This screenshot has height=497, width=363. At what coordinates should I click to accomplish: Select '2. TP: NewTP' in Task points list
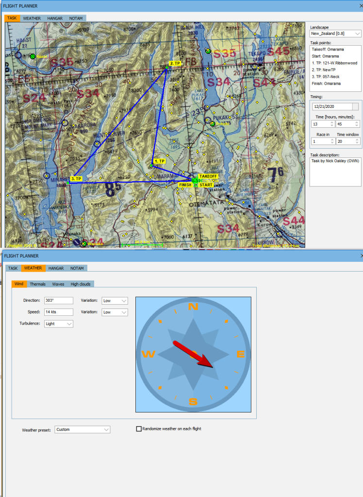(325, 70)
